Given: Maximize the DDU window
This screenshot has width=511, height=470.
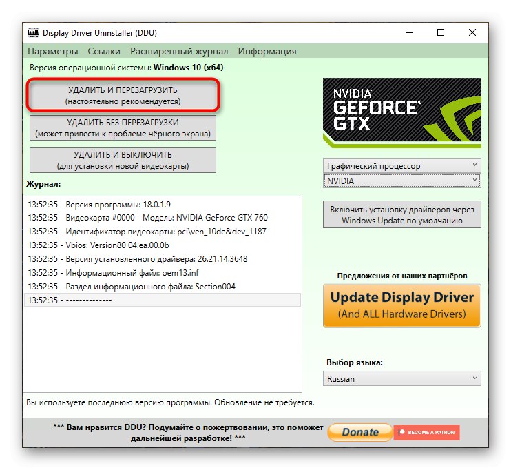Looking at the screenshot, I should [x=441, y=32].
